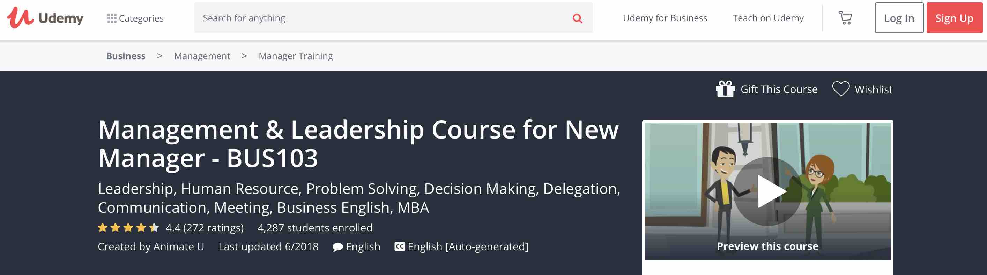Image resolution: width=987 pixels, height=275 pixels.
Task: Click Gift This Course text
Action: coord(779,89)
